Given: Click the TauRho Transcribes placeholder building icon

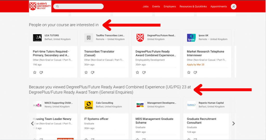Looking at the screenshot, I should pyautogui.click(x=89, y=38).
